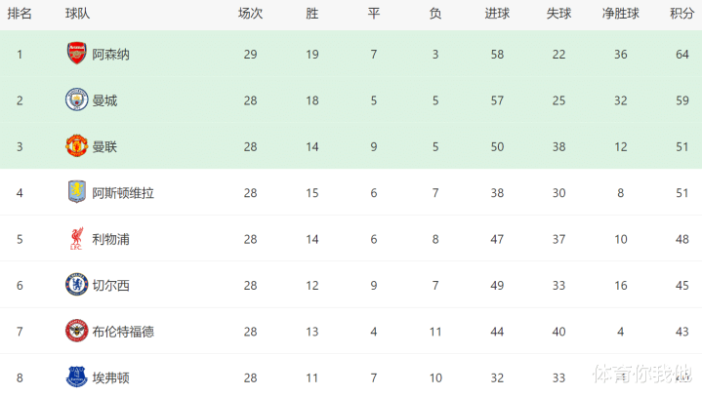This screenshot has height=396, width=702.
Task: Click the Everton club crest icon
Action: click(x=76, y=376)
